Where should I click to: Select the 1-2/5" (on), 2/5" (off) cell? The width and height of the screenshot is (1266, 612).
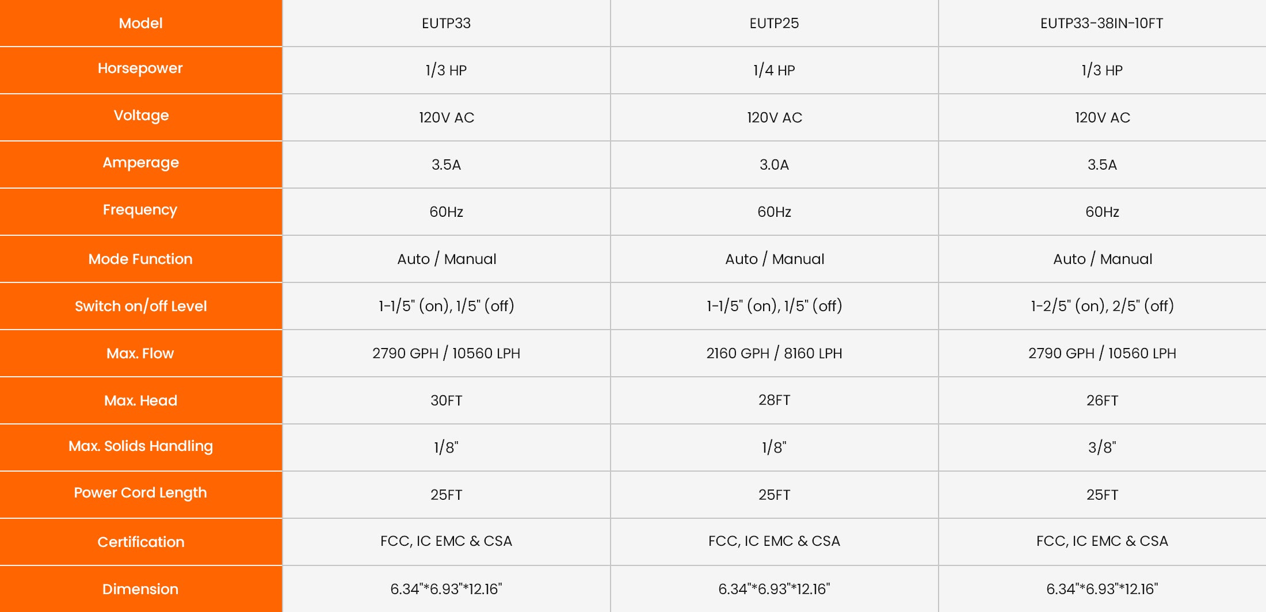(x=1102, y=306)
